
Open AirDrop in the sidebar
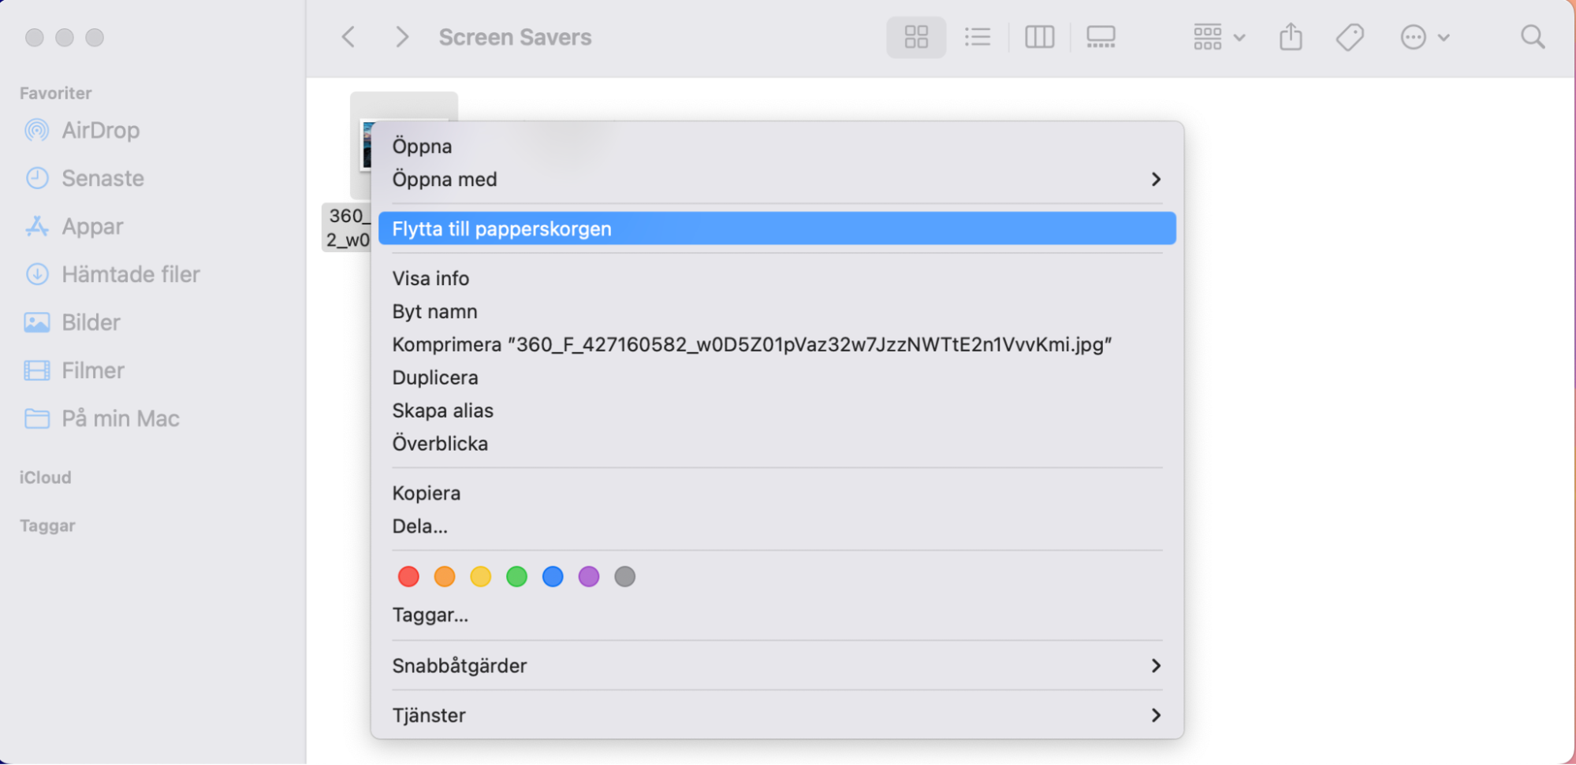(82, 130)
